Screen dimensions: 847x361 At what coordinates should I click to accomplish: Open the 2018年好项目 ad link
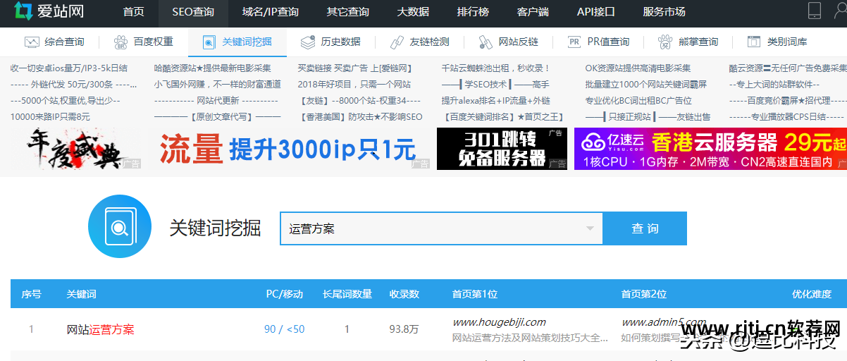point(354,85)
